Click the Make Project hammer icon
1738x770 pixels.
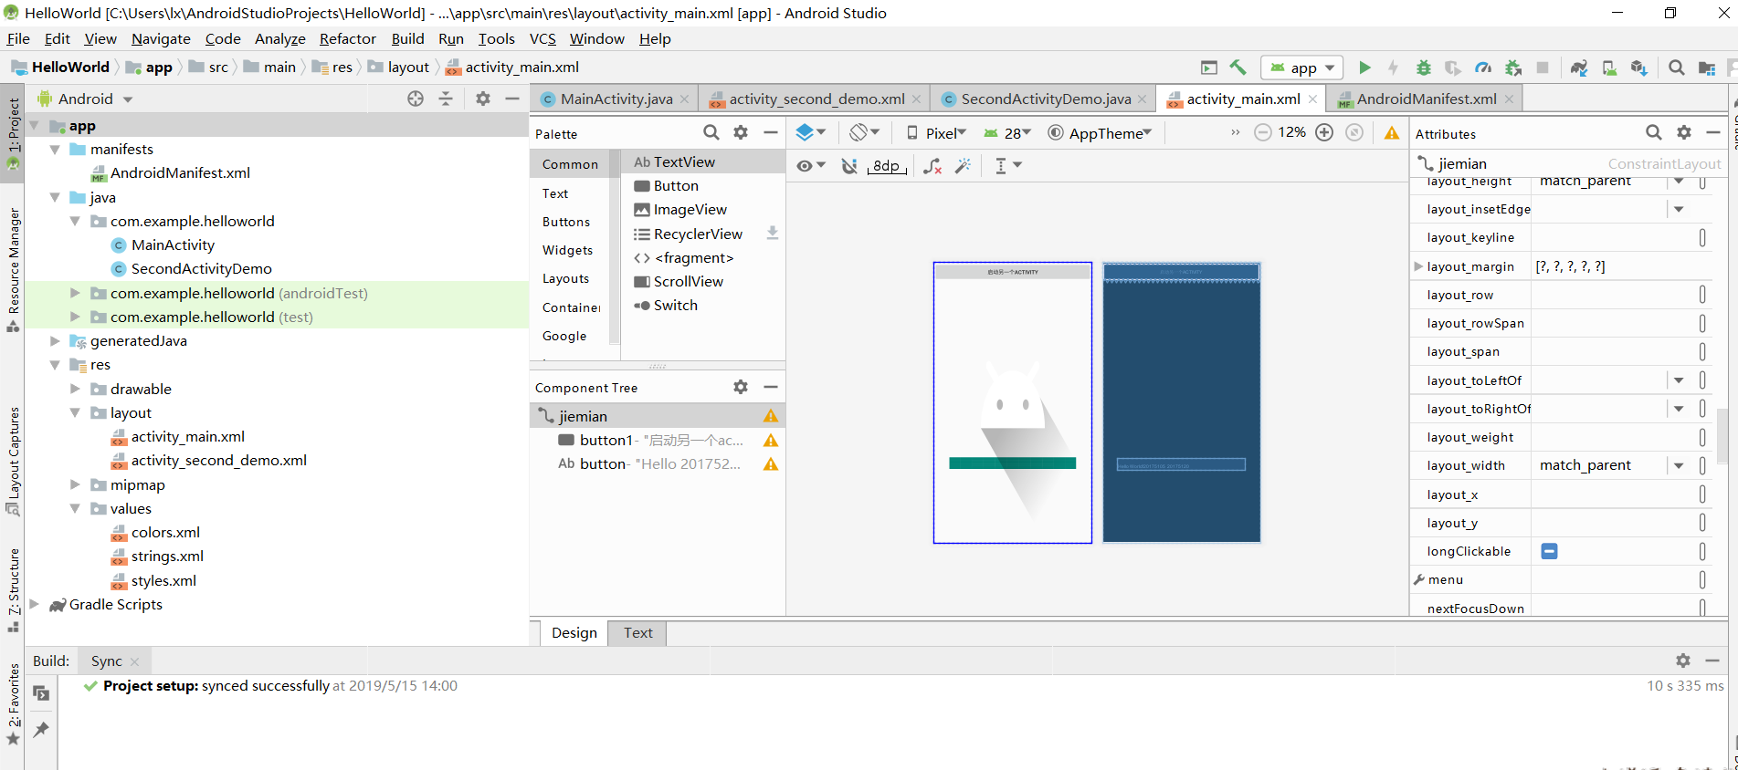[1238, 68]
